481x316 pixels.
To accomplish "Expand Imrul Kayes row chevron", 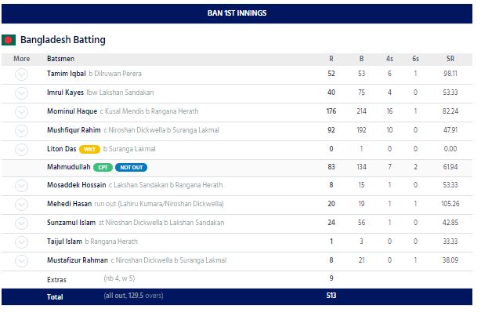I will 21,93.
